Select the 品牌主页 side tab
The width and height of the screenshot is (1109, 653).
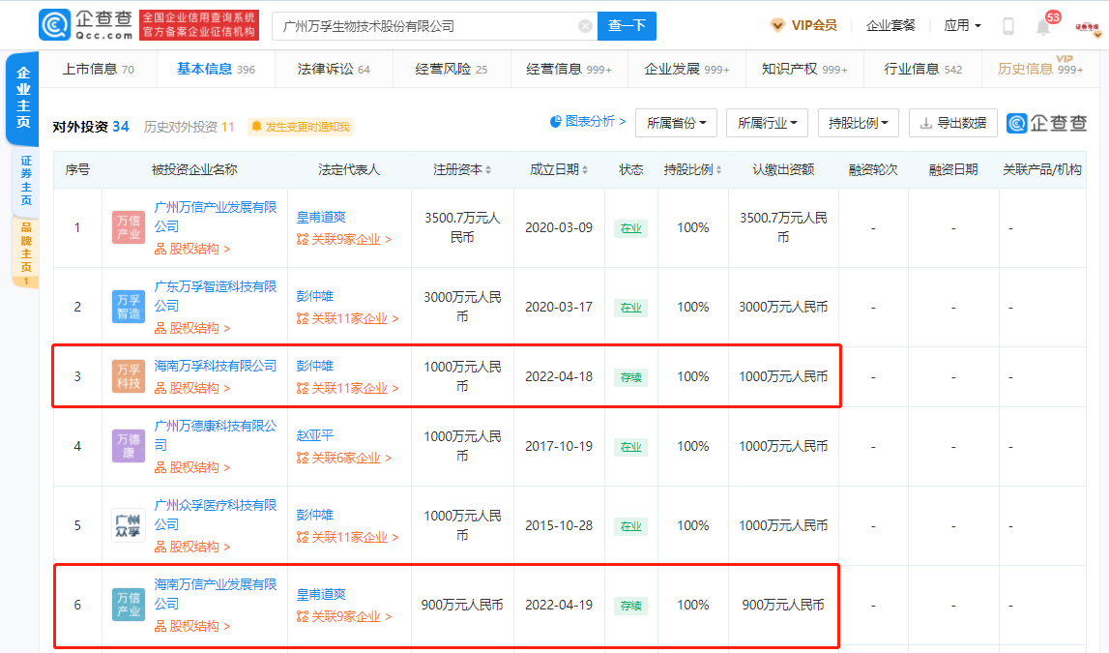(x=26, y=252)
